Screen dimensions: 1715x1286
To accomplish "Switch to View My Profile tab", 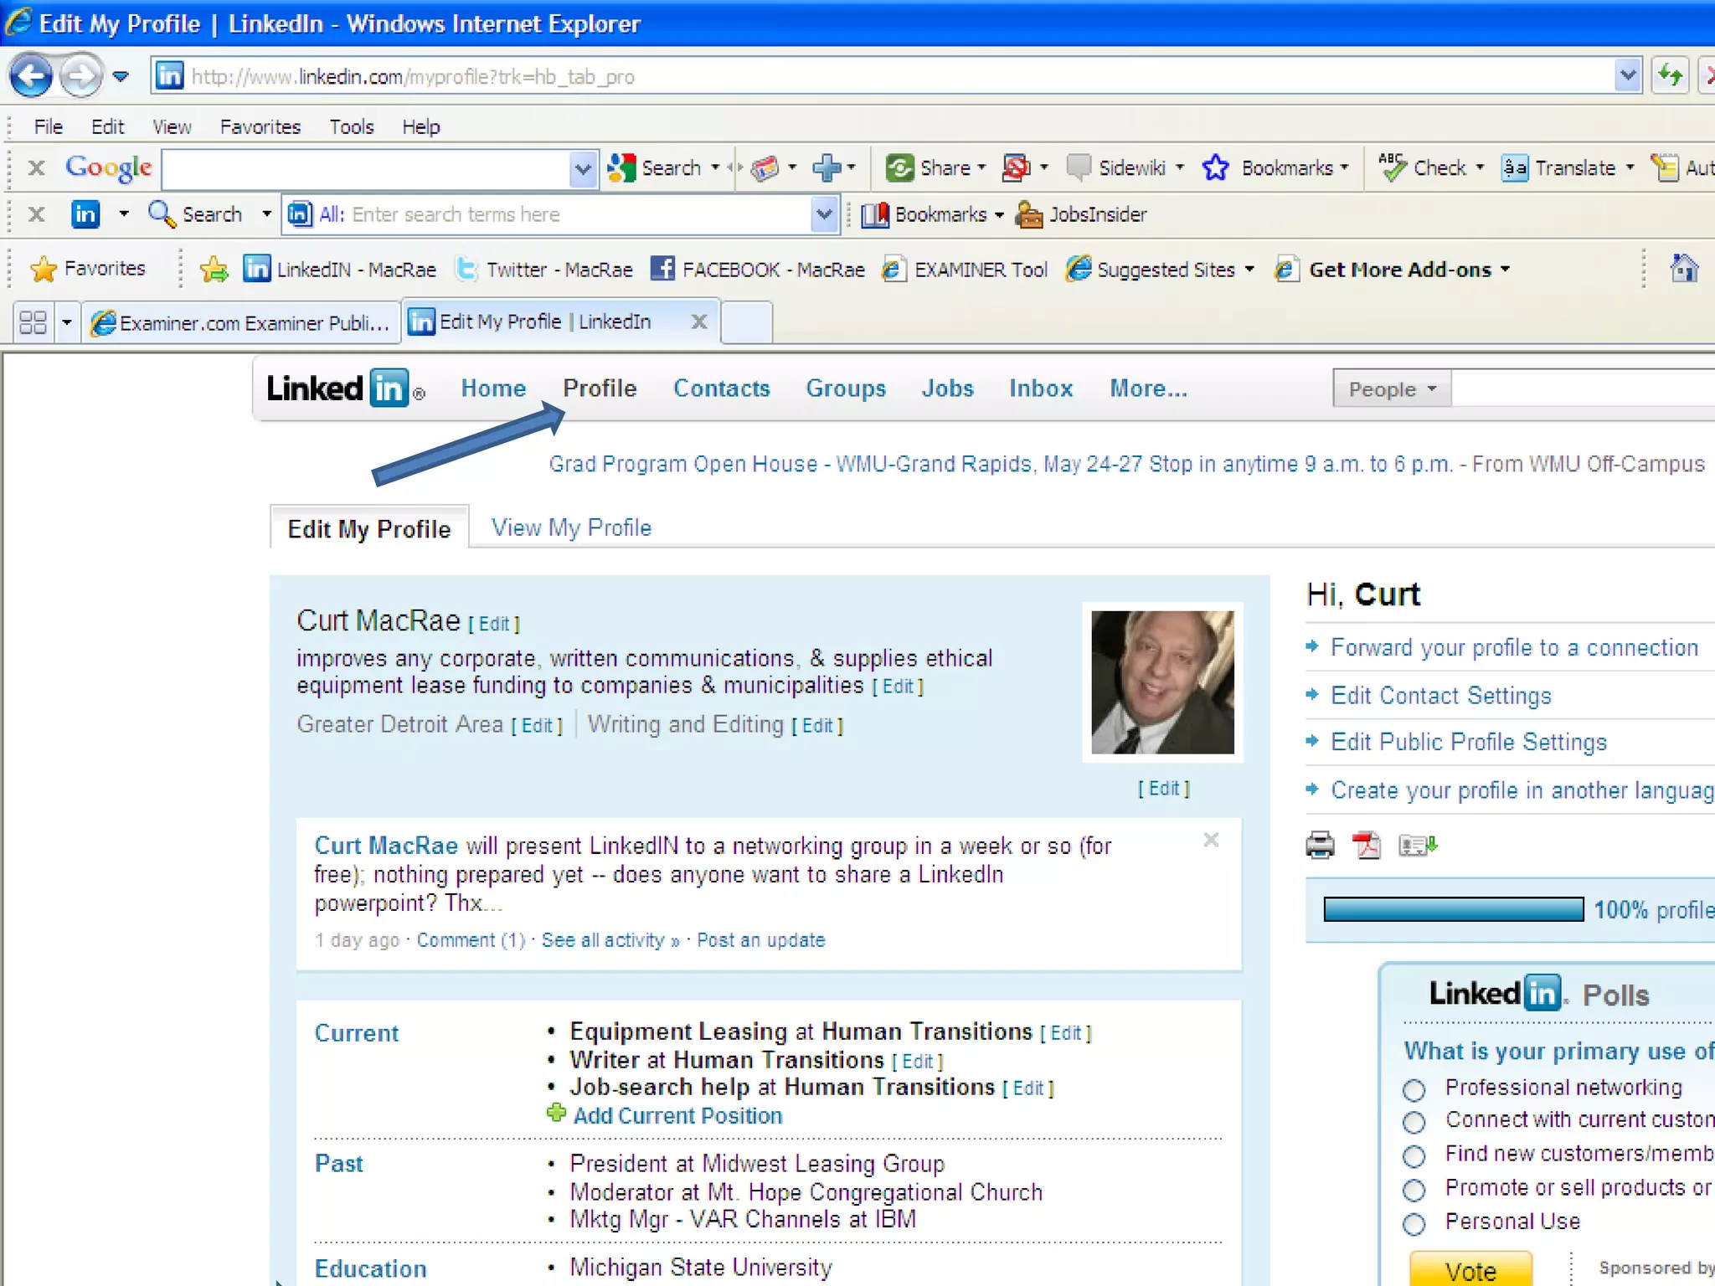I will coord(571,527).
